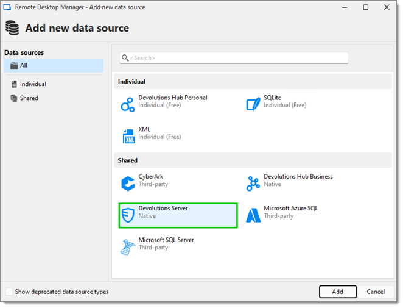The height and width of the screenshot is (308, 403).
Task: Click Individual (Free) under XML
Action: (159, 137)
